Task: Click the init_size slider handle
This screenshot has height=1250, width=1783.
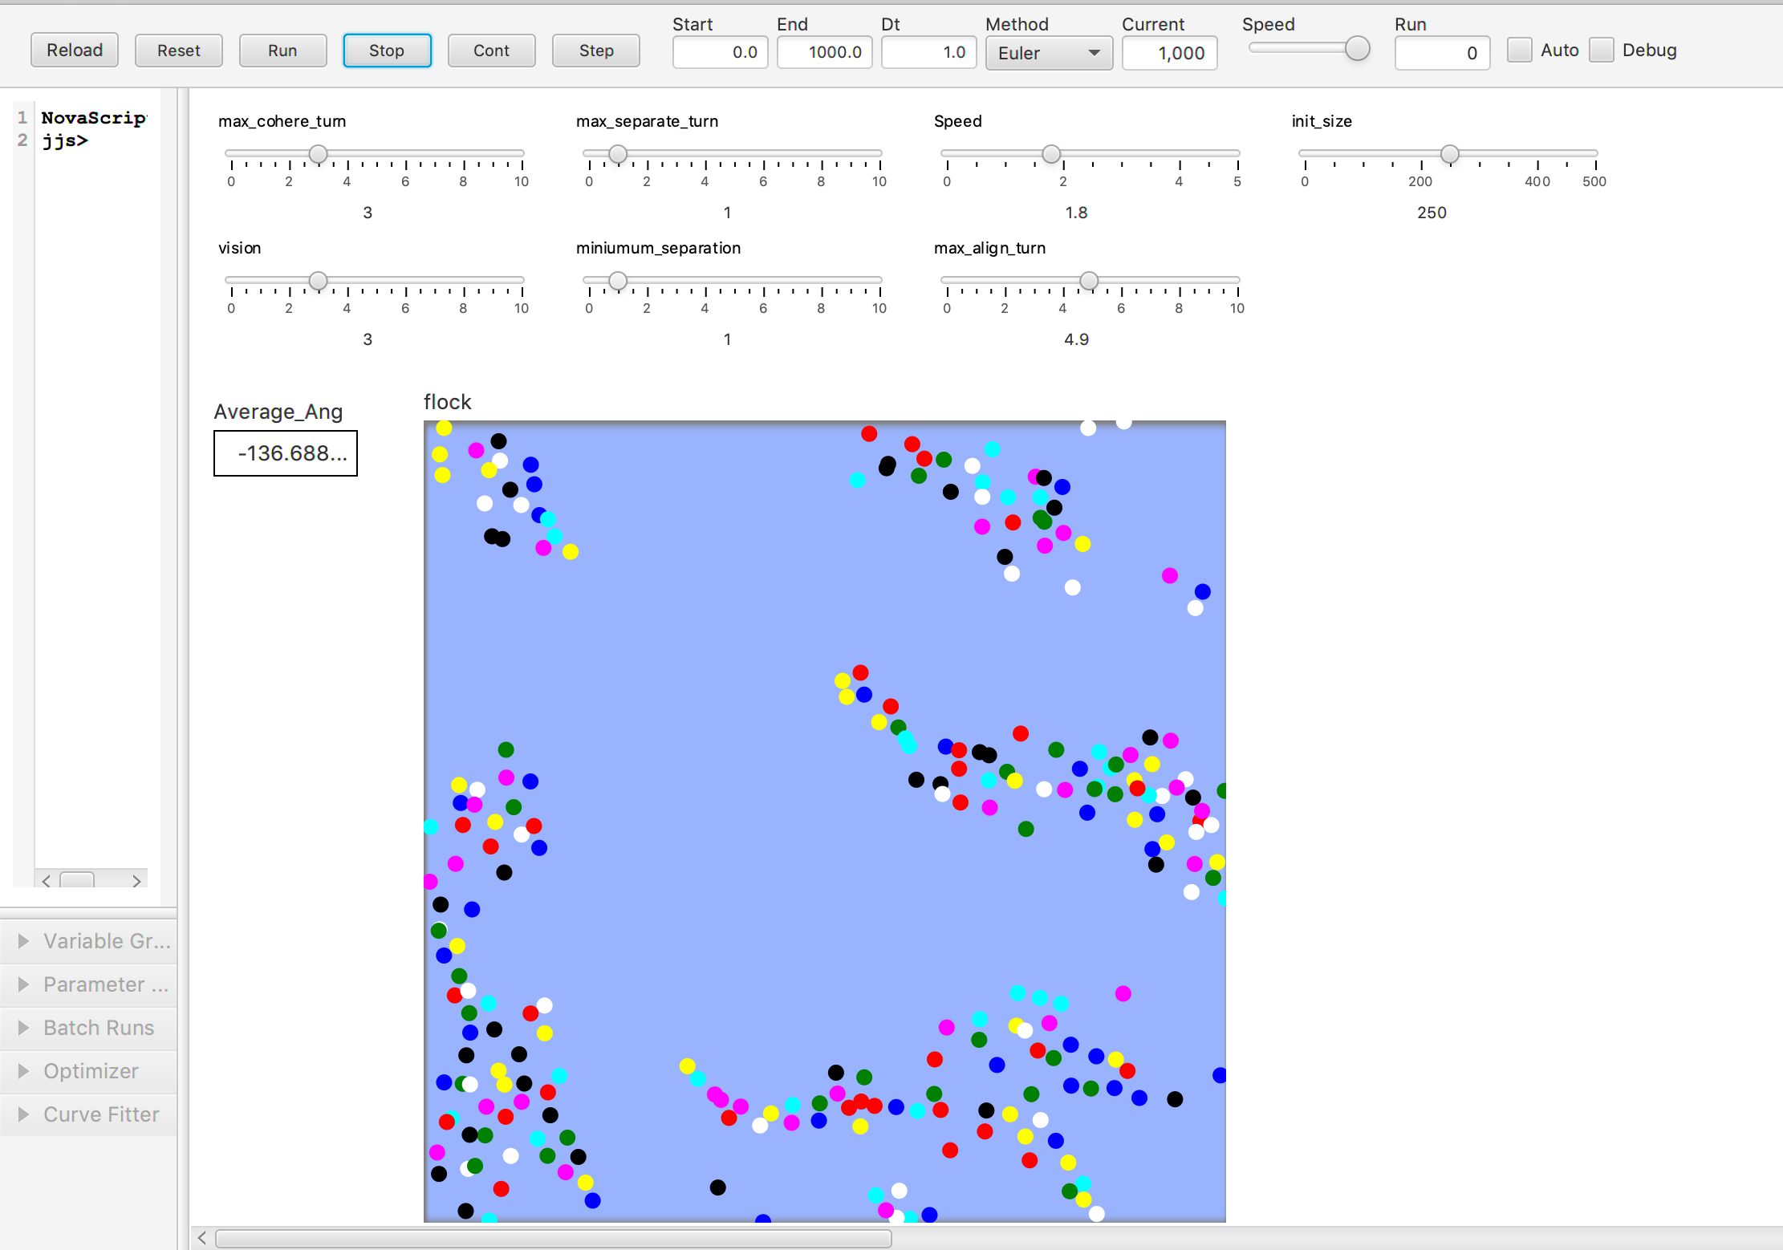Action: tap(1449, 154)
